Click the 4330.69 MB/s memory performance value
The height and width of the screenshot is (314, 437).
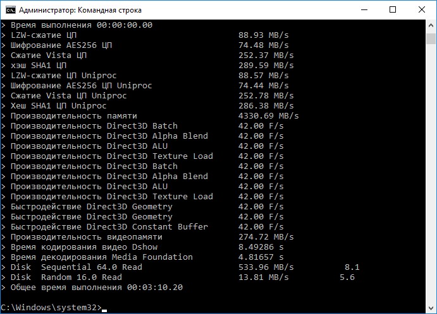pyautogui.click(x=268, y=116)
